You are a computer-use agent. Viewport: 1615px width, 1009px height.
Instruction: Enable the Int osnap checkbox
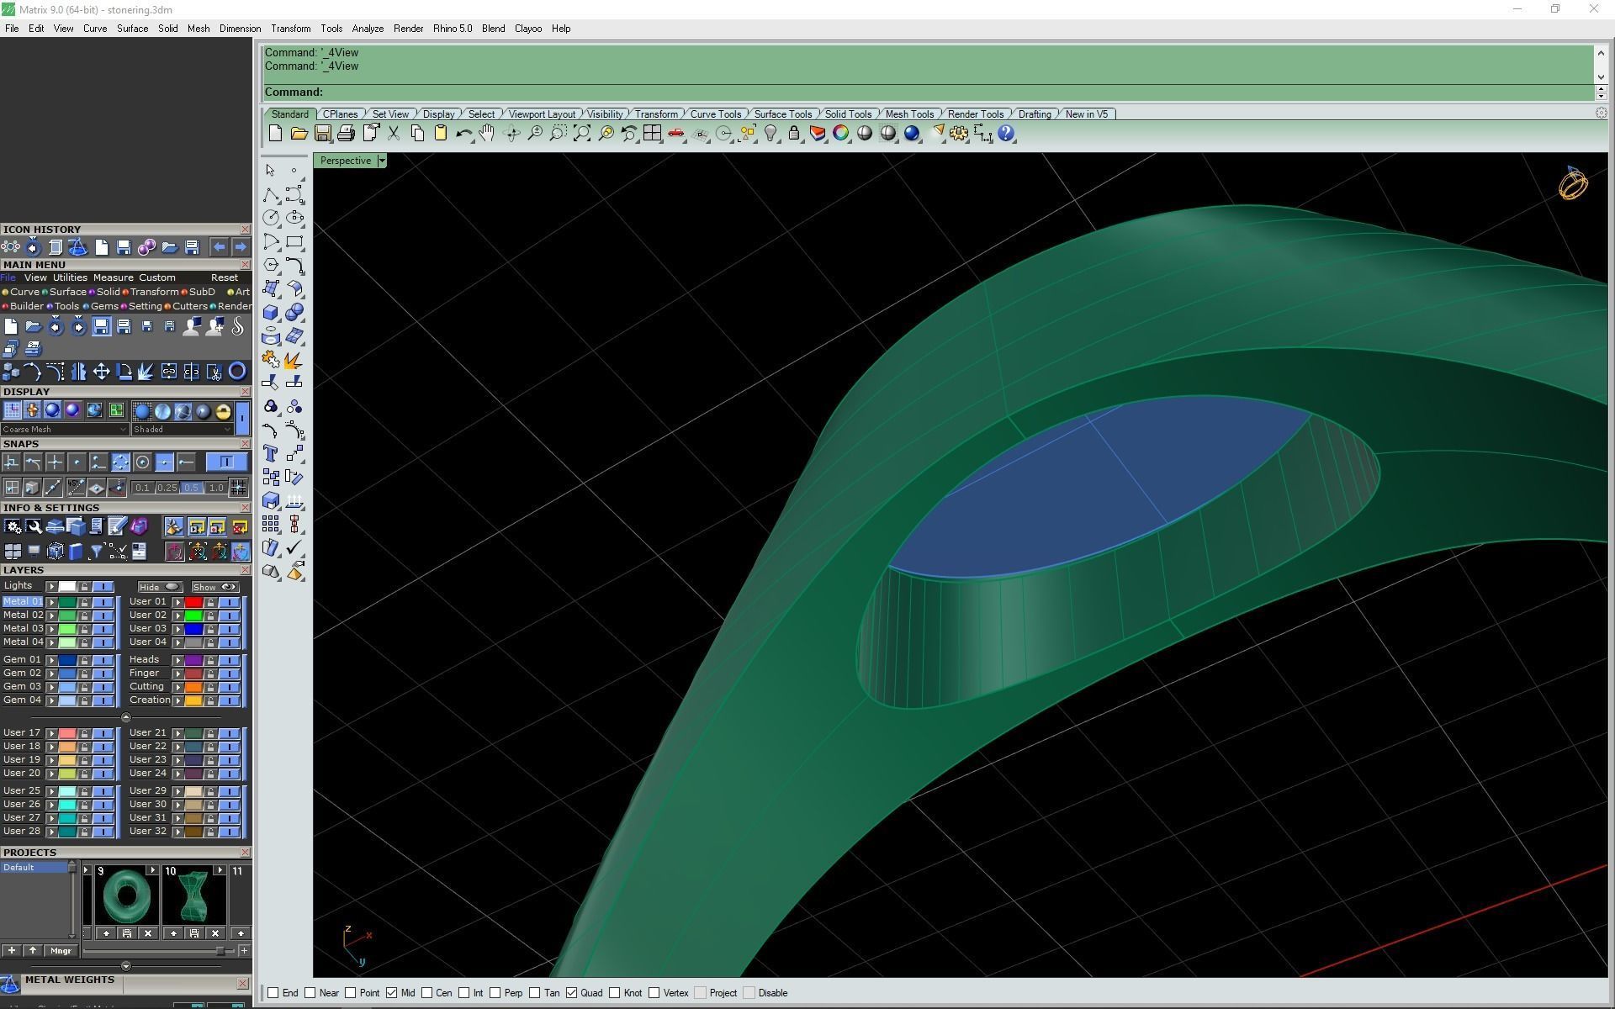pos(464,993)
